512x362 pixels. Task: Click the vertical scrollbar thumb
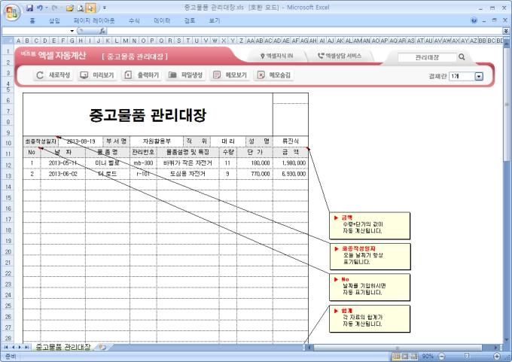507,105
